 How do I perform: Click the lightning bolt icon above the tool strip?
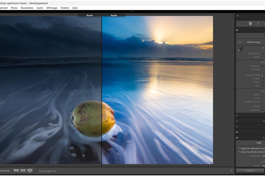pyautogui.click(x=238, y=16)
